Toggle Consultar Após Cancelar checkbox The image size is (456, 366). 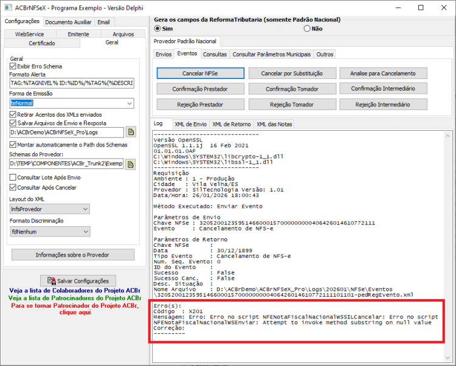pyautogui.click(x=13, y=187)
